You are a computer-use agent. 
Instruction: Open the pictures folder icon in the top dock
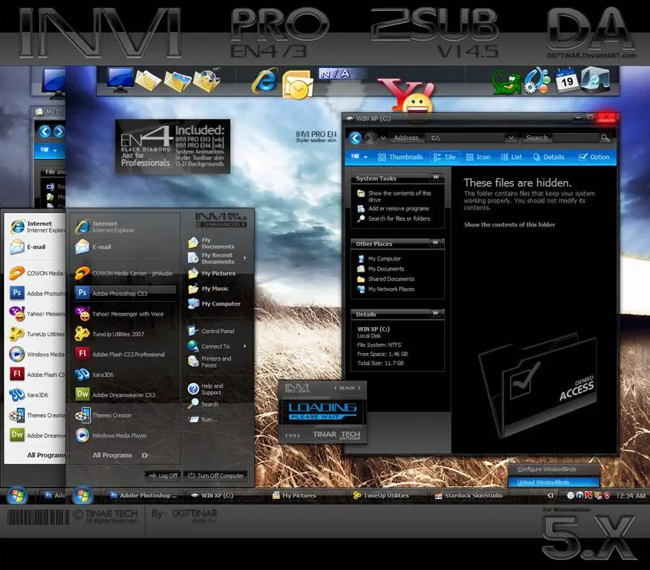[x=177, y=80]
